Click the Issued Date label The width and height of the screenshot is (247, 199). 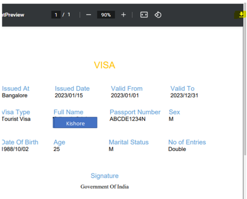[72, 89]
